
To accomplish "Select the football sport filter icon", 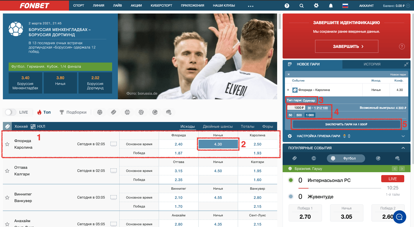I will tap(100, 112).
